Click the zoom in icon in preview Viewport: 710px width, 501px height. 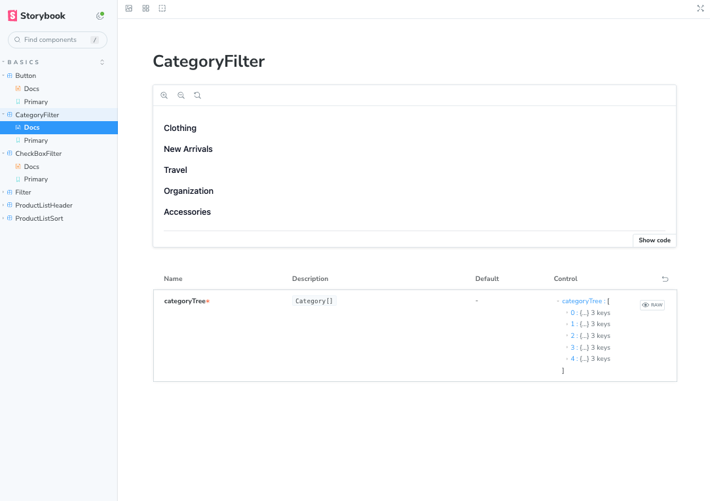click(164, 96)
